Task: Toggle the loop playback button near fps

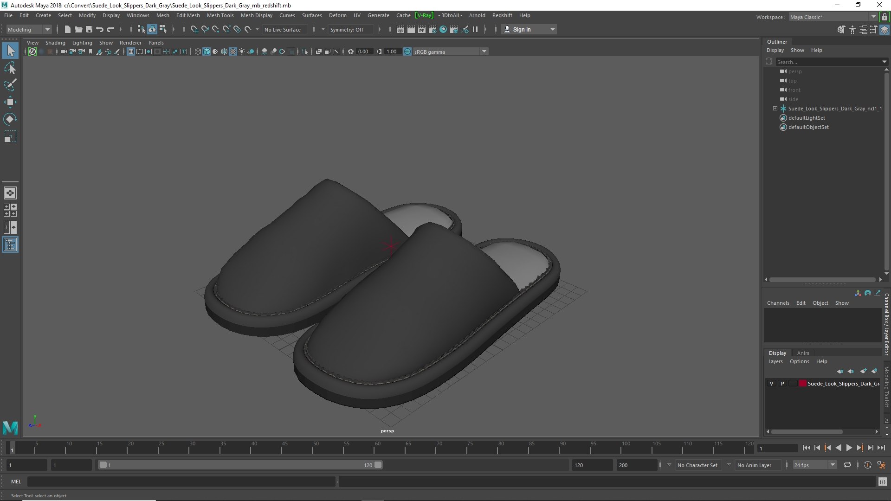Action: [x=847, y=465]
